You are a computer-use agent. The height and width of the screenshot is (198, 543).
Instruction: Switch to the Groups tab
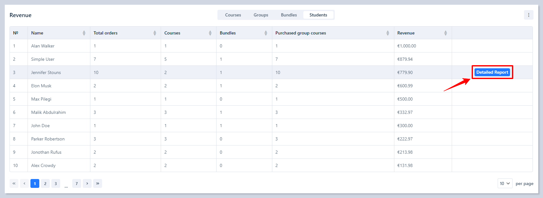261,15
